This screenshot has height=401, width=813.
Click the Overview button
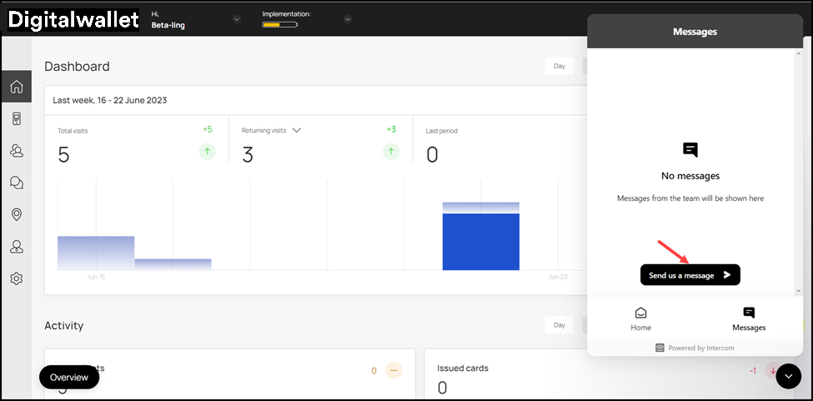coord(69,377)
